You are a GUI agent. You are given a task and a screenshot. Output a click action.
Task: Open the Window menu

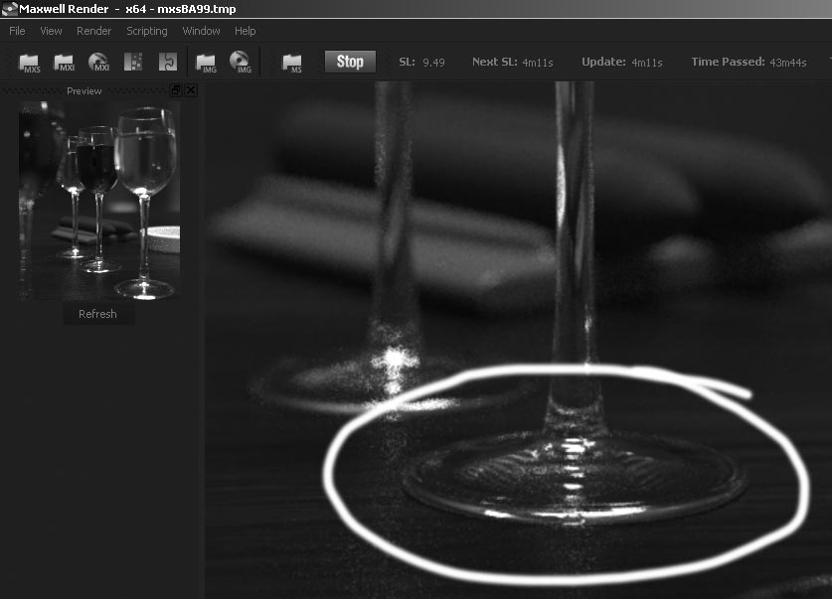pyautogui.click(x=201, y=31)
